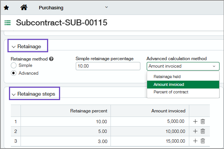This screenshot has height=149, width=224.
Task: Add a row after step 2
Action: 195,131
